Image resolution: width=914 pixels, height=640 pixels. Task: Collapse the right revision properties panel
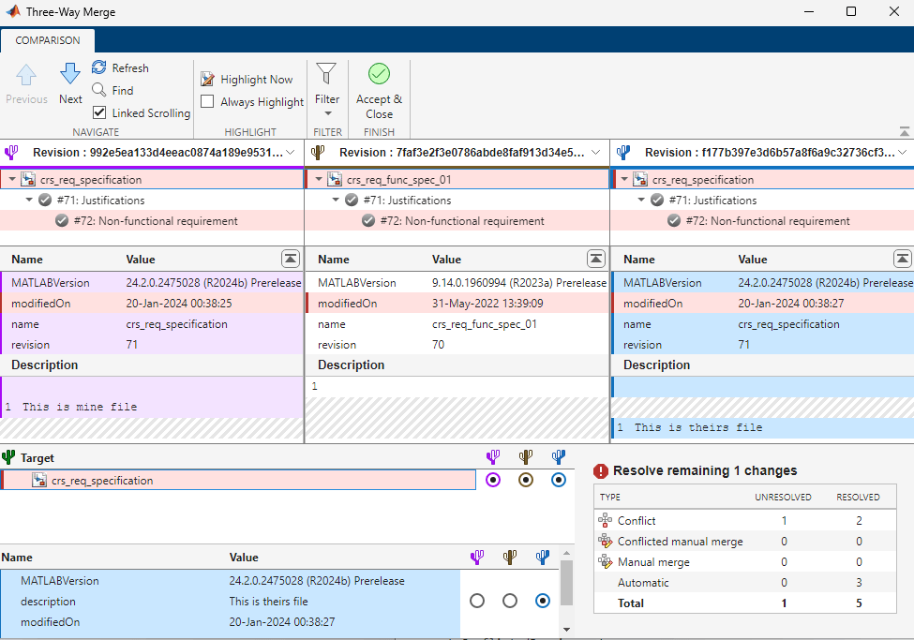coord(902,259)
